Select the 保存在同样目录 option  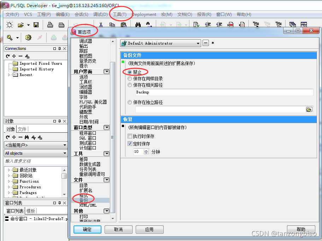tap(130, 79)
